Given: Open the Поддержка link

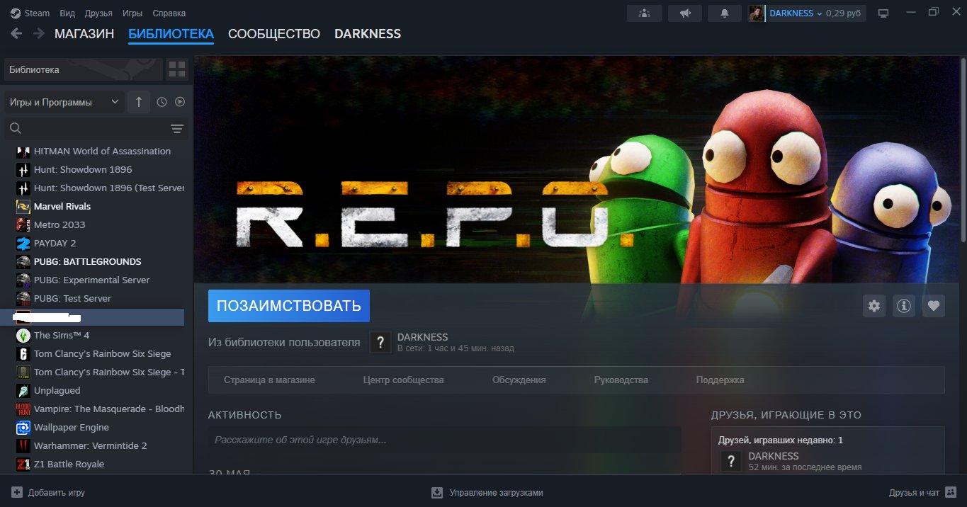Looking at the screenshot, I should [x=720, y=380].
